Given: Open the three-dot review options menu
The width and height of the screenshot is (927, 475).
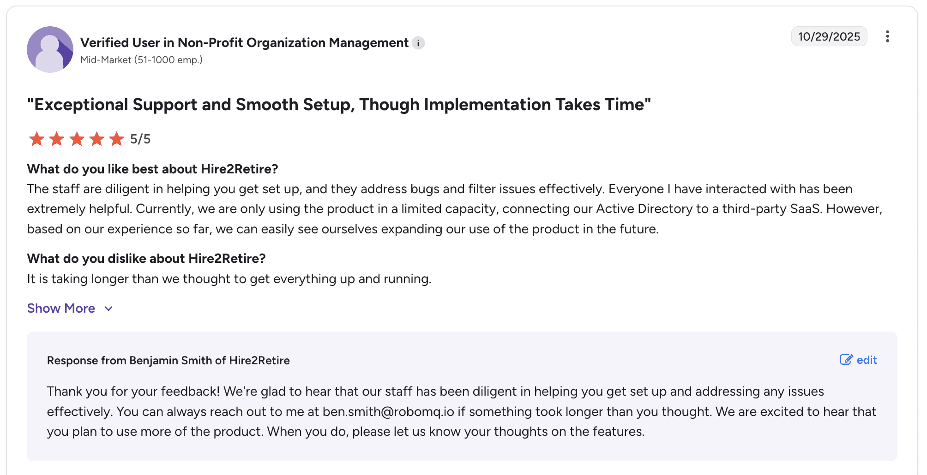Looking at the screenshot, I should click(x=887, y=36).
